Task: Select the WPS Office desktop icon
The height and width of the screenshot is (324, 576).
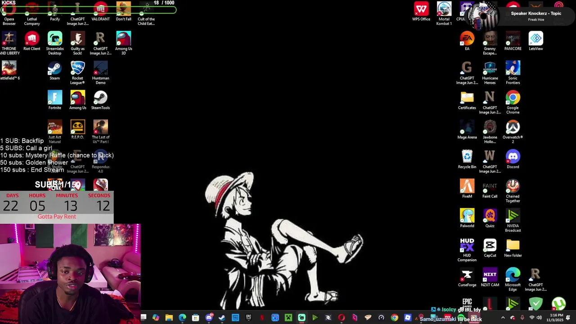Action: (x=421, y=12)
